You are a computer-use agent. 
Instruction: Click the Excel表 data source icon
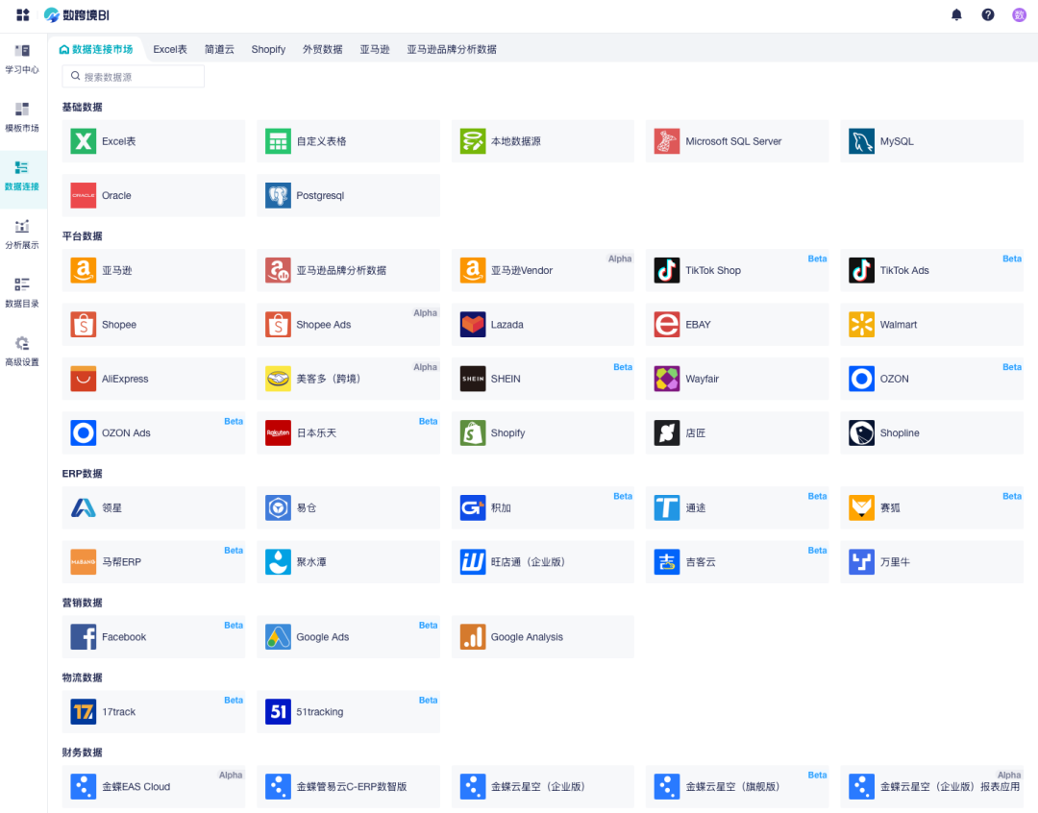[84, 141]
